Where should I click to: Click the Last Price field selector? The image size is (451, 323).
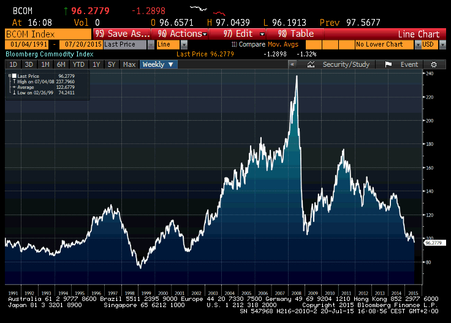click(126, 45)
